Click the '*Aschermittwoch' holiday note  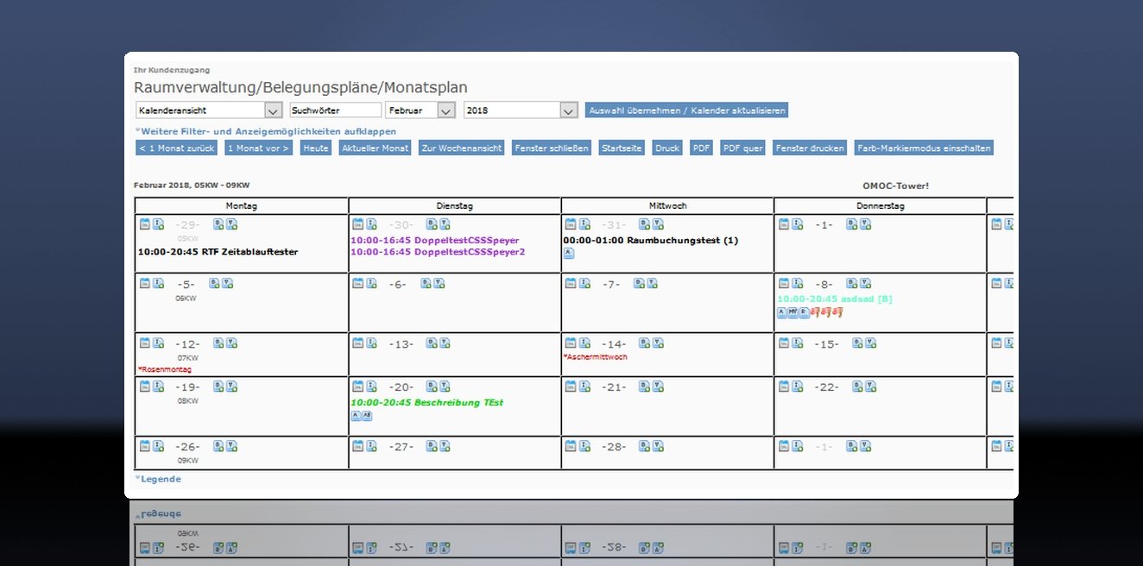pyautogui.click(x=596, y=356)
